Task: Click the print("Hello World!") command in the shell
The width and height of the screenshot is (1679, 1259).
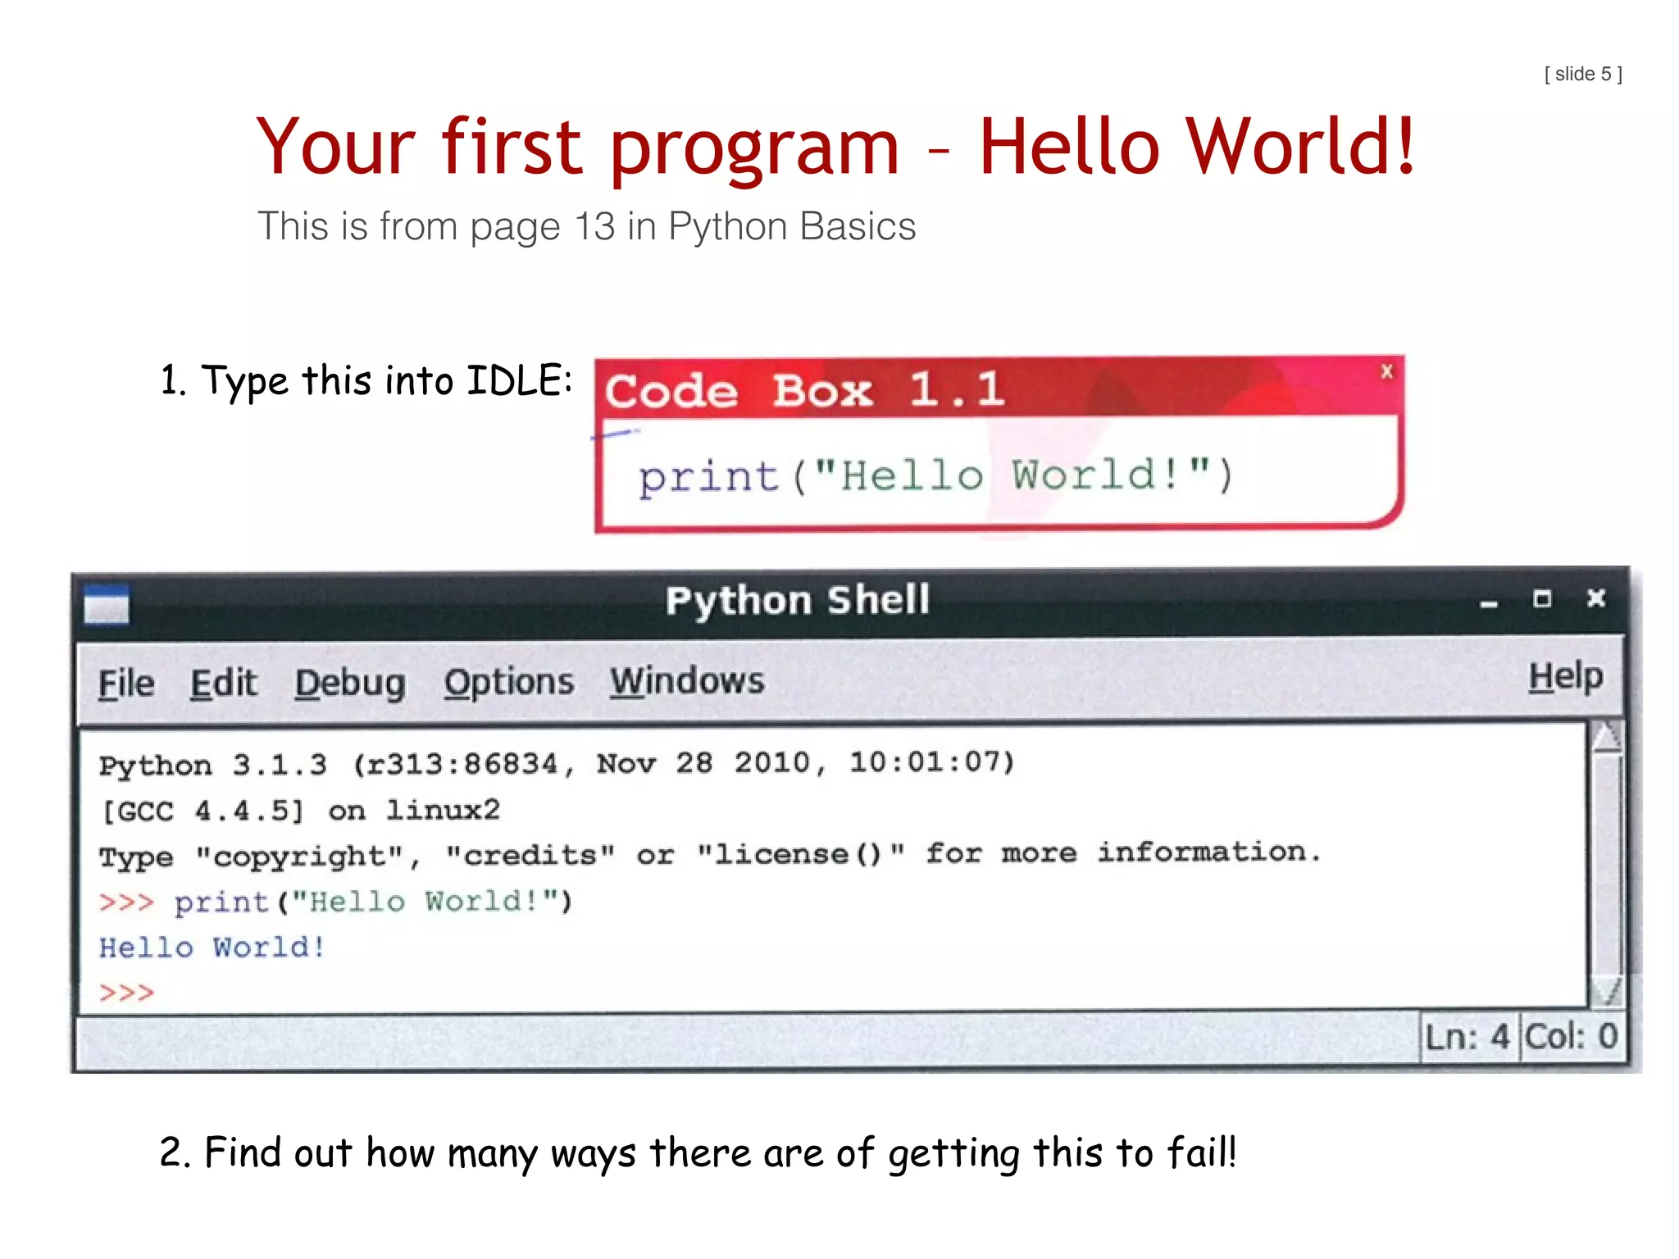Action: click(x=373, y=902)
